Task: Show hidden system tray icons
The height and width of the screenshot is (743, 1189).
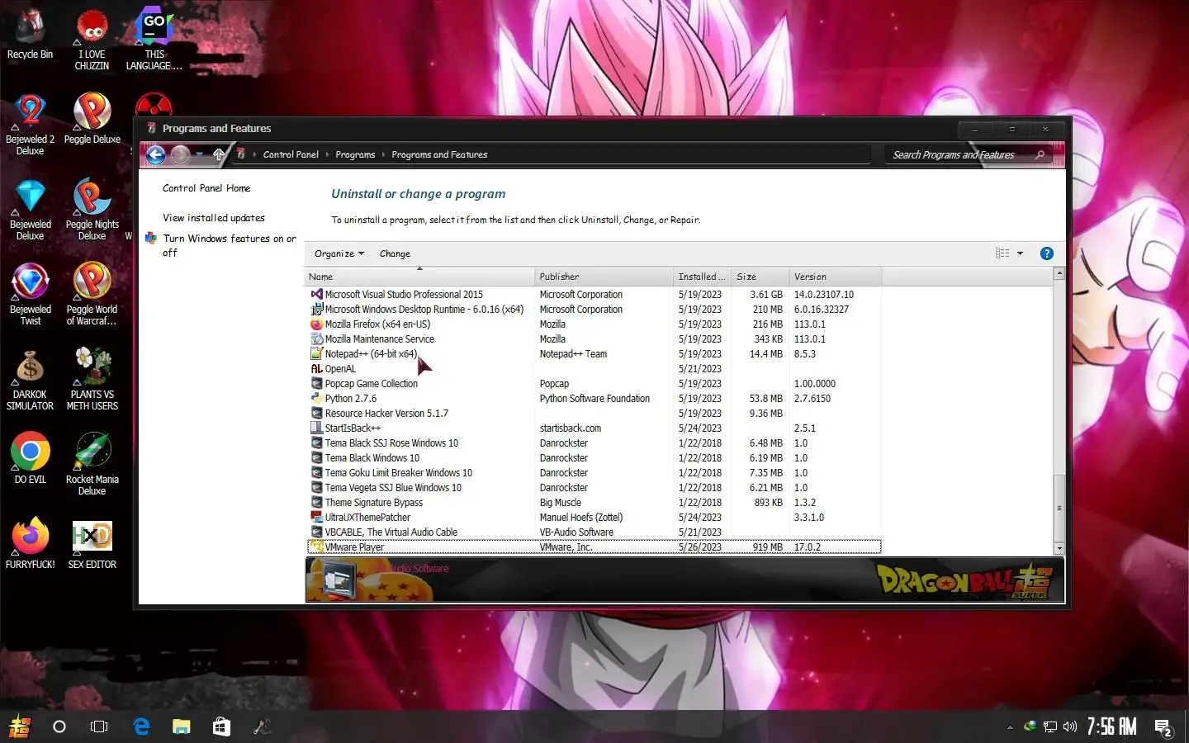Action: point(1010,727)
